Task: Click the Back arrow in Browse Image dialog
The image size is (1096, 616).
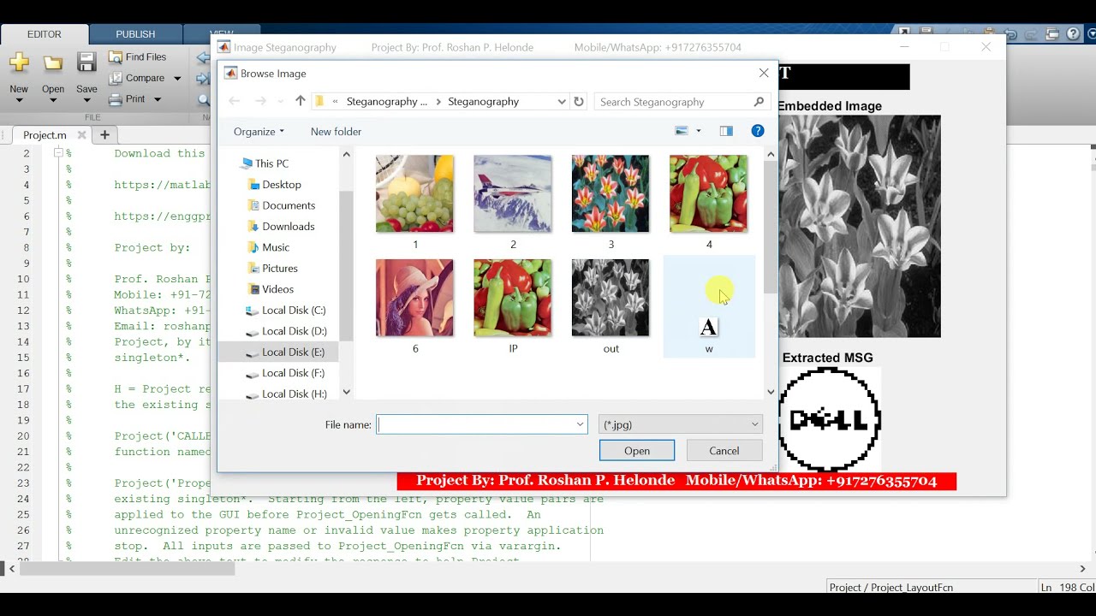Action: [x=235, y=101]
